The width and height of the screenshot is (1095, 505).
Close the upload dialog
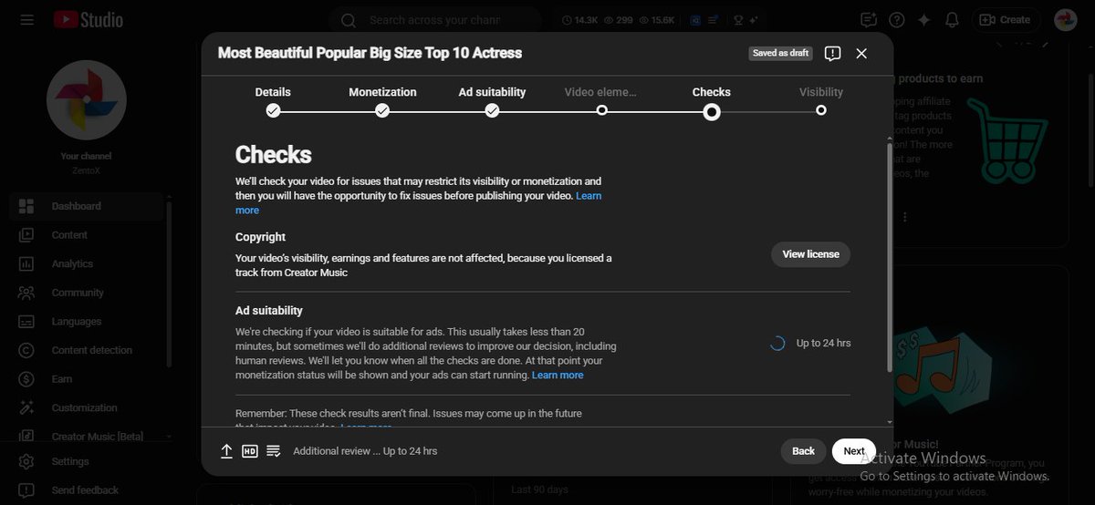(861, 54)
